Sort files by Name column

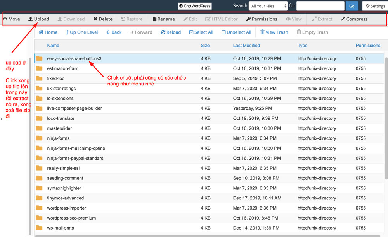point(53,45)
